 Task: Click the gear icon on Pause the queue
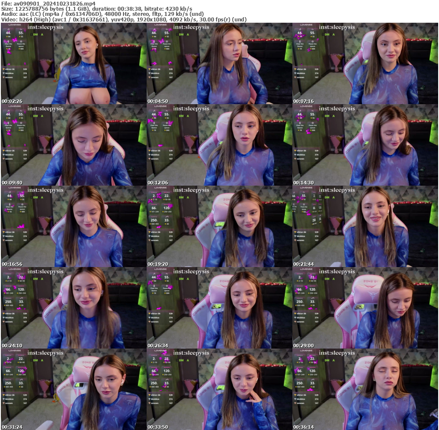(21, 41)
